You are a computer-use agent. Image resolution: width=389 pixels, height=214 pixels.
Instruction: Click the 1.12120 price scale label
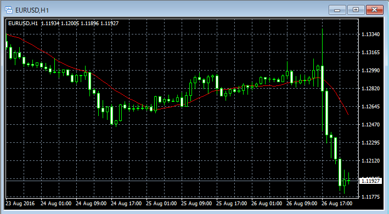(x=371, y=160)
